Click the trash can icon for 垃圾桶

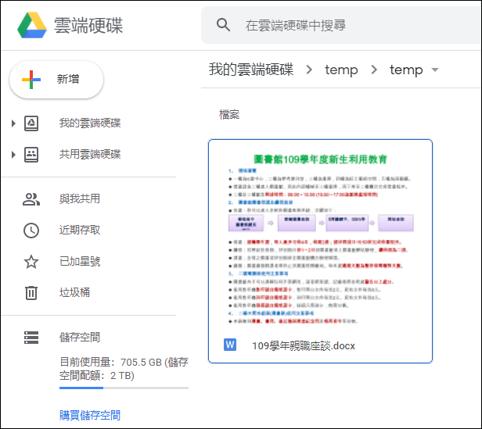click(31, 293)
